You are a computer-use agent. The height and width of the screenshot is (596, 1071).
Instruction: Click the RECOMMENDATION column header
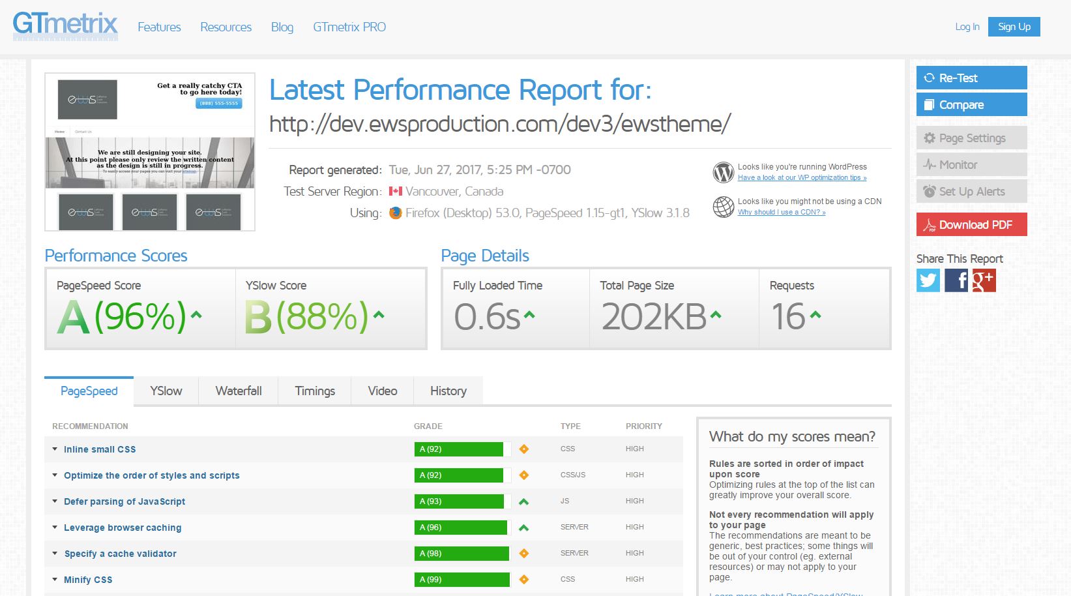click(90, 426)
